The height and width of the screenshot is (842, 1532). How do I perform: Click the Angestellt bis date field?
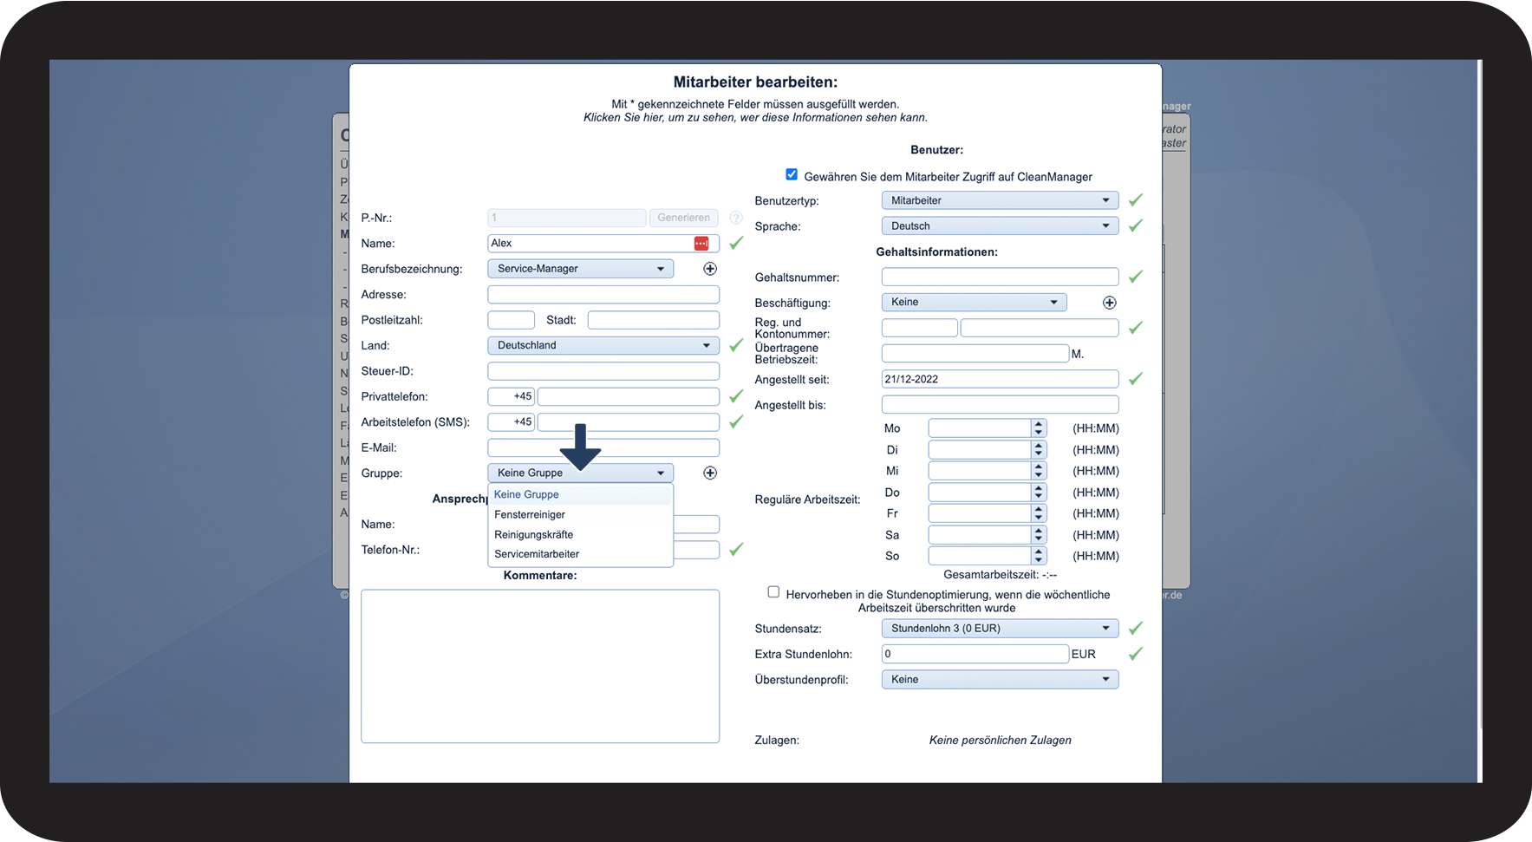pyautogui.click(x=1000, y=405)
